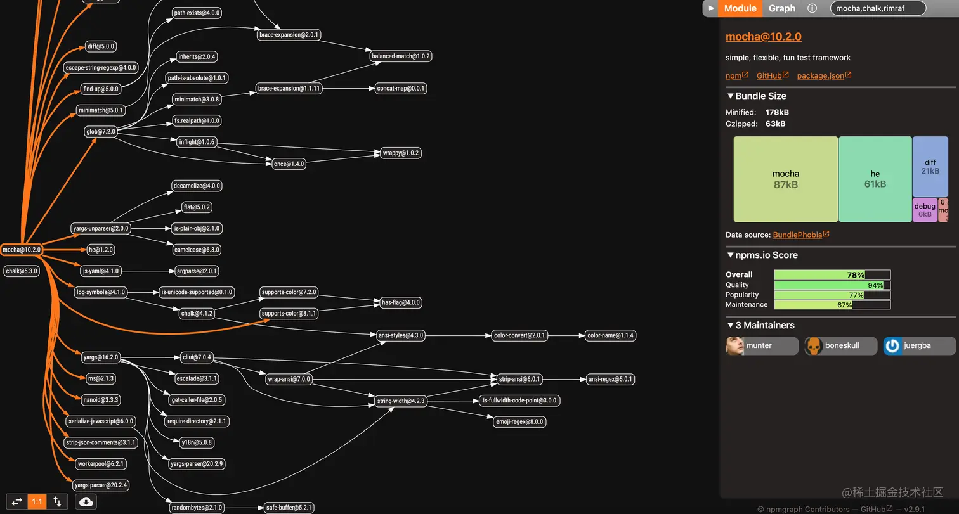The image size is (959, 514).
Task: Select the js-yaml@4.1.0 node
Action: click(100, 271)
